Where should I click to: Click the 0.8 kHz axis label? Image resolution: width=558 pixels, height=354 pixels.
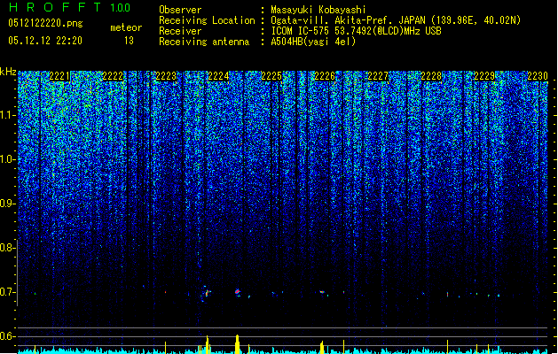tap(7, 248)
